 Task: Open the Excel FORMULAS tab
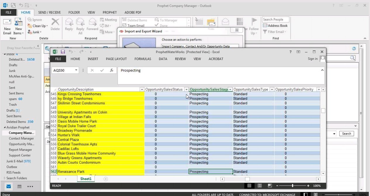click(143, 59)
